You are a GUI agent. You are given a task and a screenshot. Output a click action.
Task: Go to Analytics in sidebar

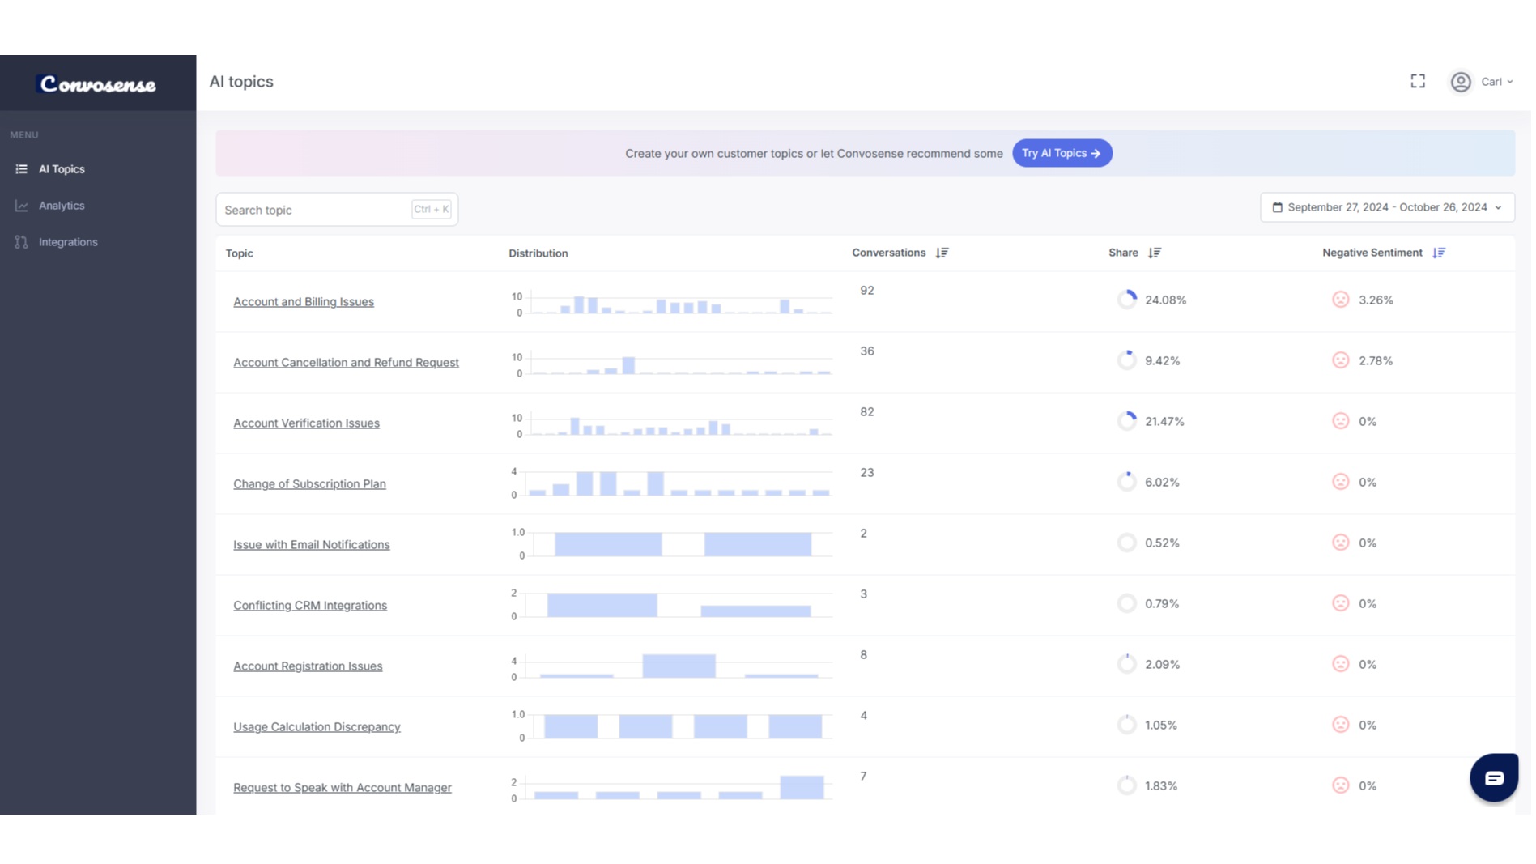[x=62, y=206]
